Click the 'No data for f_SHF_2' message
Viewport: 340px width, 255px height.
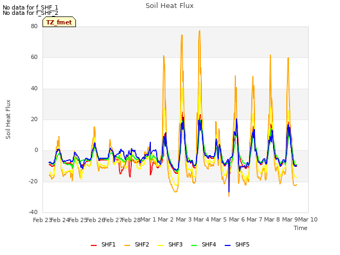pyautogui.click(x=30, y=13)
